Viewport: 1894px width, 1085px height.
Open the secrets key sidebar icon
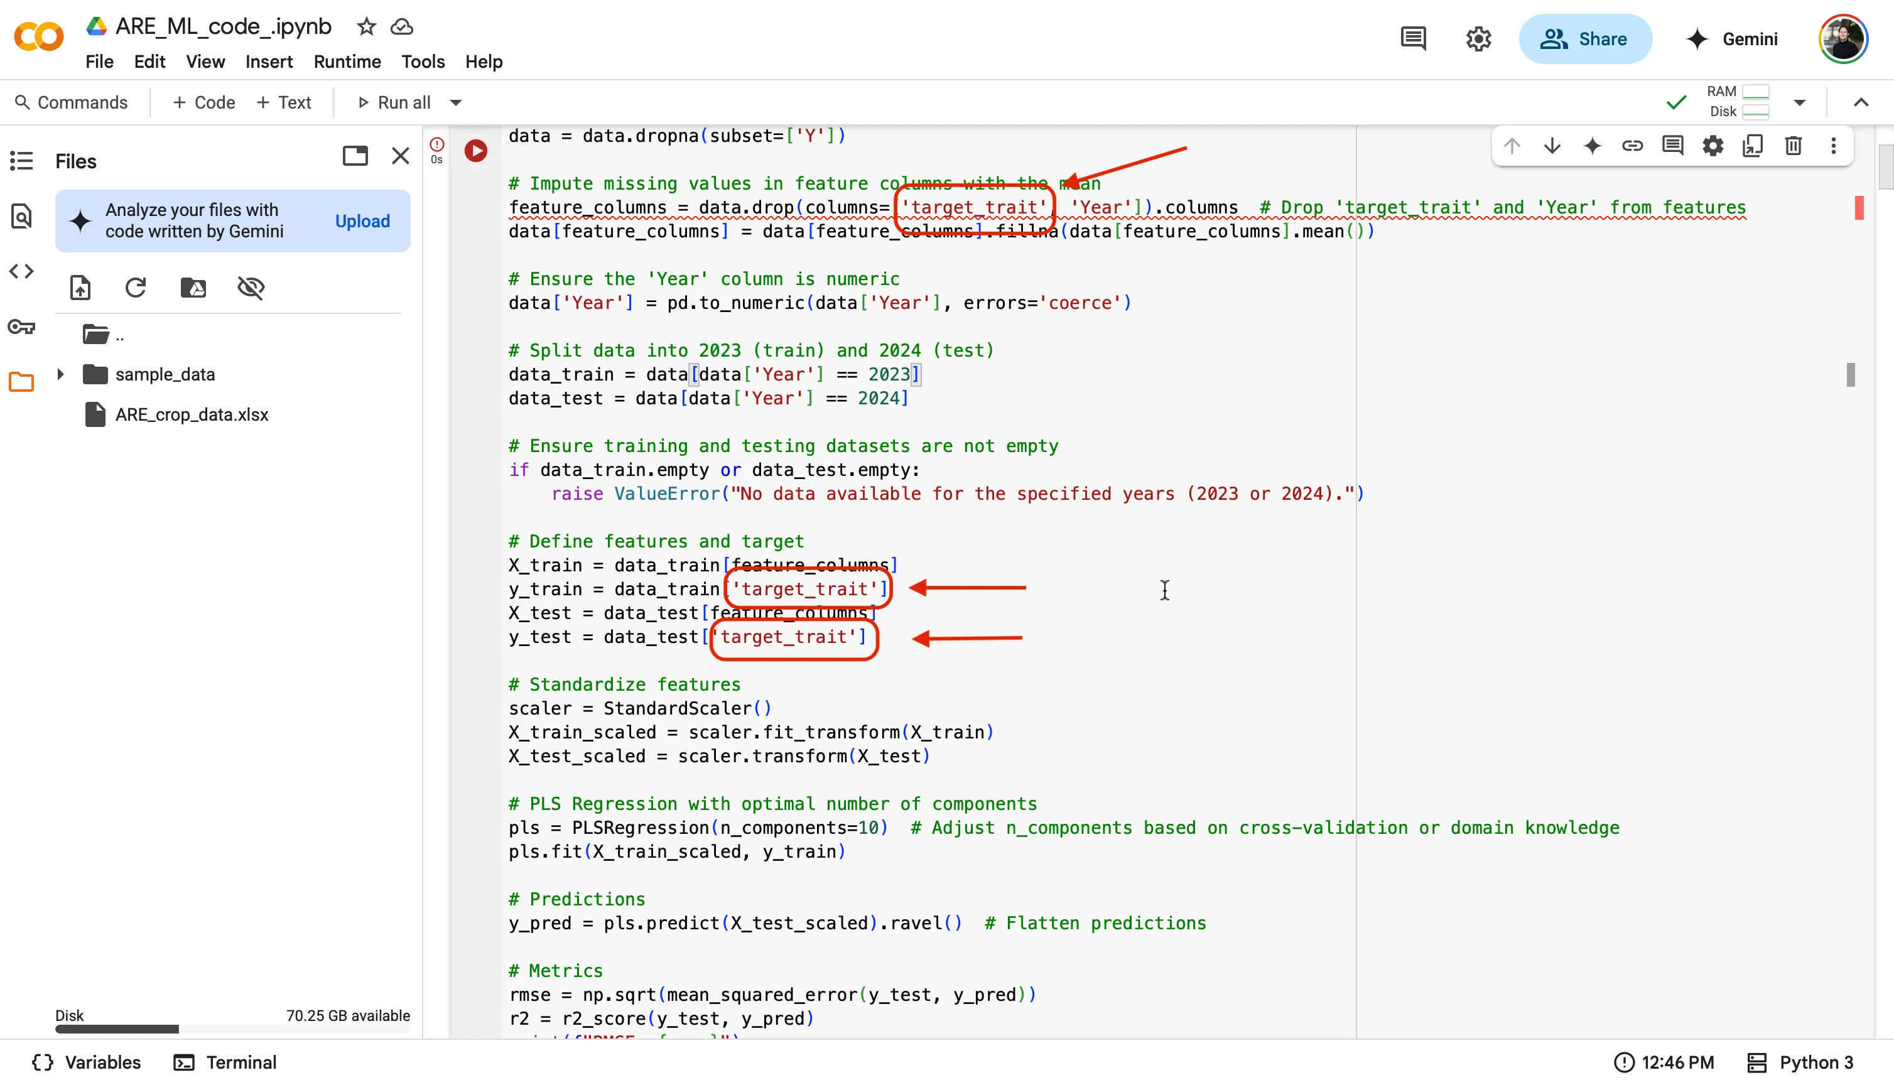tap(21, 327)
